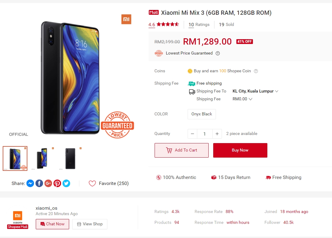Share product on Facebook
This screenshot has width=332, height=238.
point(39,183)
